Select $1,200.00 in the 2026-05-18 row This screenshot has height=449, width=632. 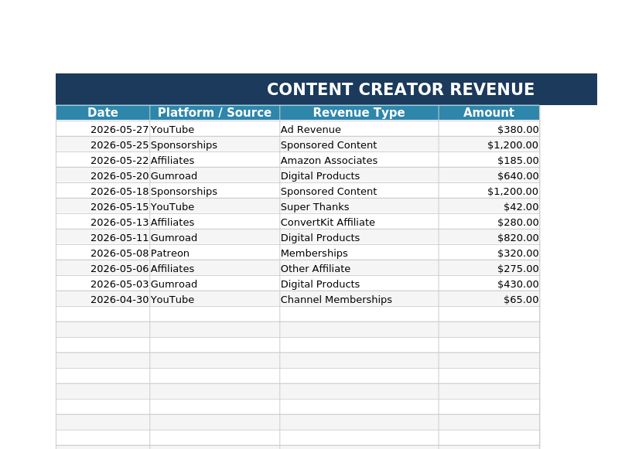pos(489,192)
